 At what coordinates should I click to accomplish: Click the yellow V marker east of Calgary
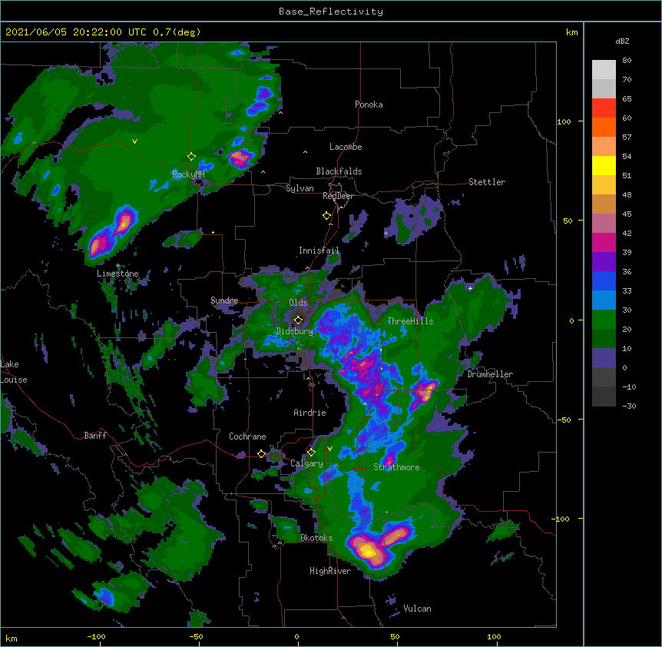(329, 449)
